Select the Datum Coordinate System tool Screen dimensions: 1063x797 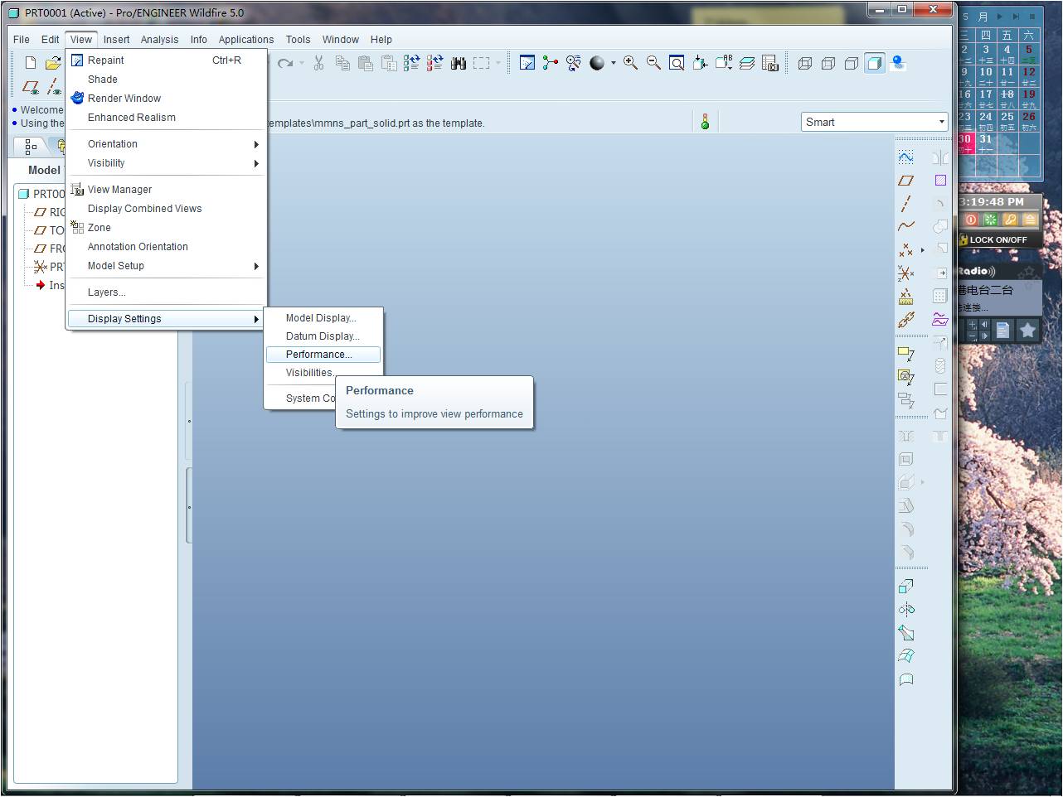click(x=905, y=273)
